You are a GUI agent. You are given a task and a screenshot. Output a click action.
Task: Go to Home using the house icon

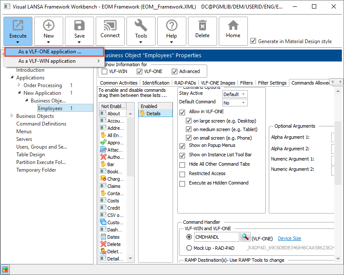[x=233, y=25]
